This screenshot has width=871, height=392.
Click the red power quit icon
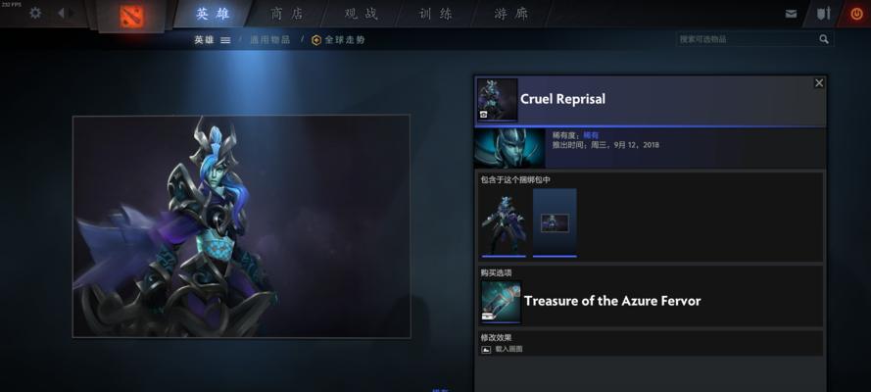[856, 14]
